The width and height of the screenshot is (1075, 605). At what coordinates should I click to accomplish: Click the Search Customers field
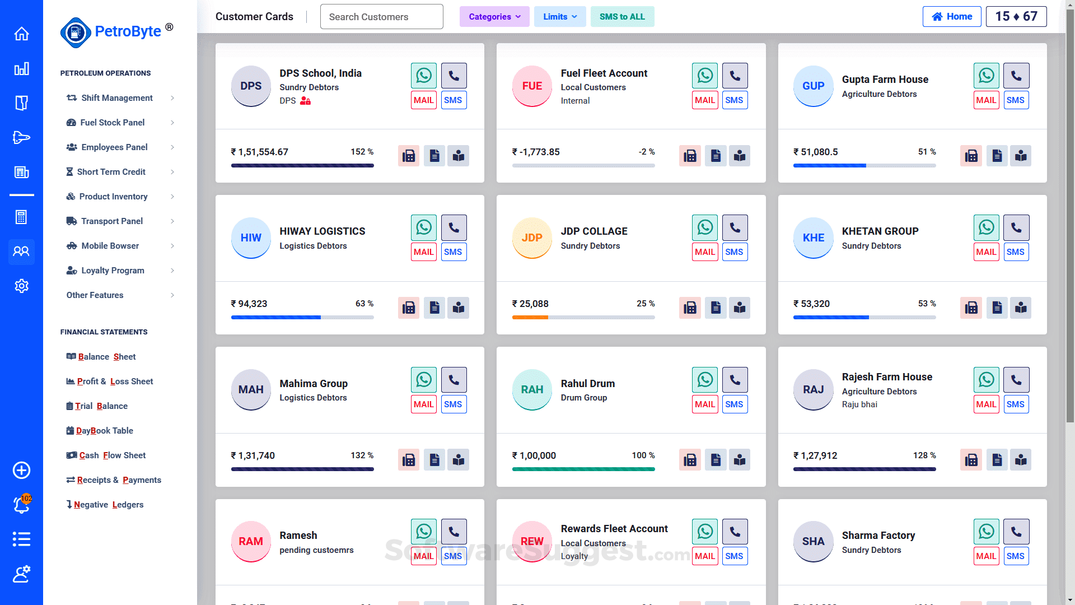(x=381, y=17)
